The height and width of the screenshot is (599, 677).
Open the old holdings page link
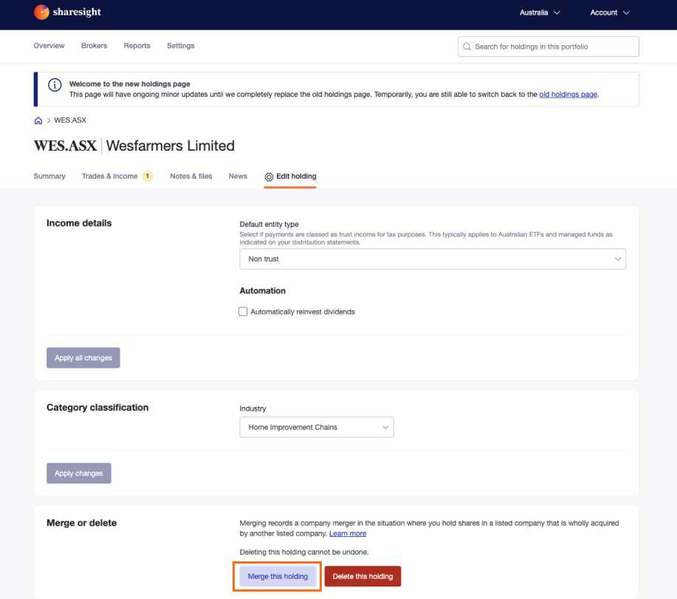coord(568,94)
